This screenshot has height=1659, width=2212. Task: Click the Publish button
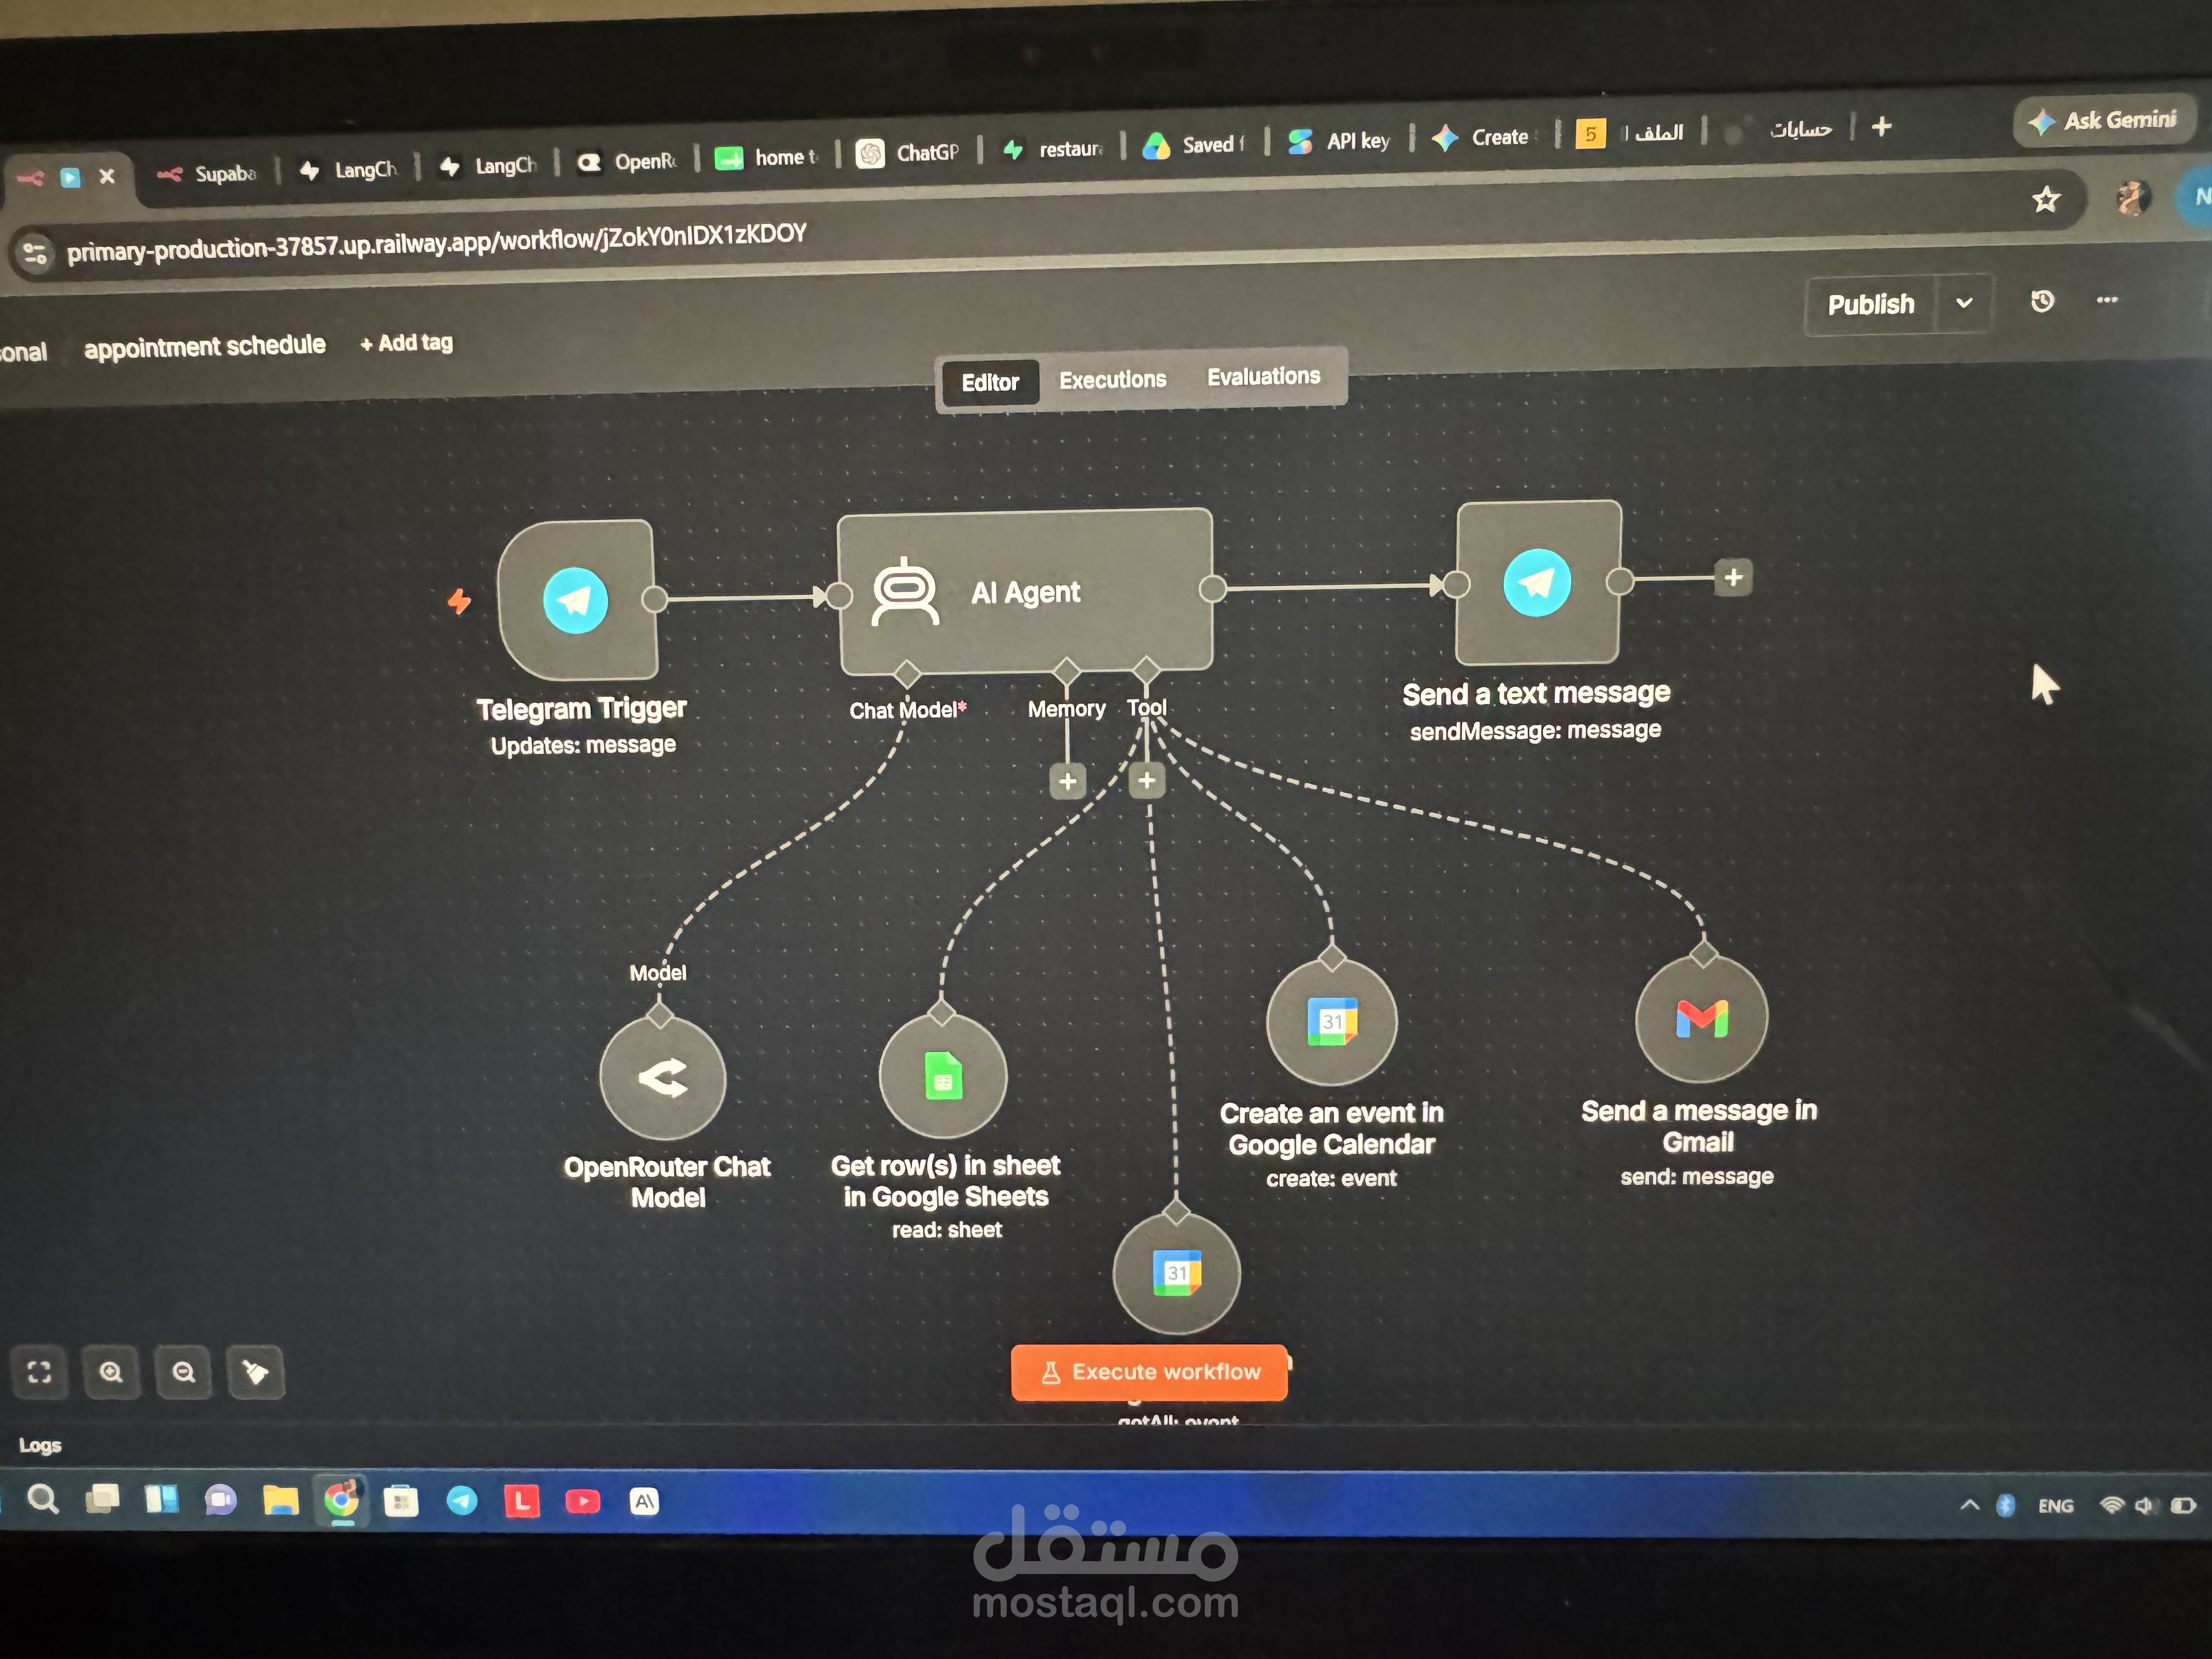coord(1871,304)
